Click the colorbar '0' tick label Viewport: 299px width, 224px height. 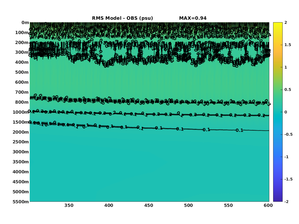286,112
